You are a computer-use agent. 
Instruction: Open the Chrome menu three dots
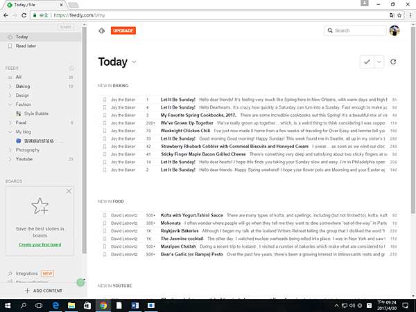tap(410, 15)
